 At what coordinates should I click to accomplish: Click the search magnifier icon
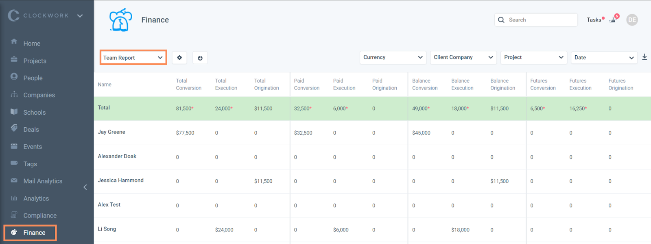(501, 20)
